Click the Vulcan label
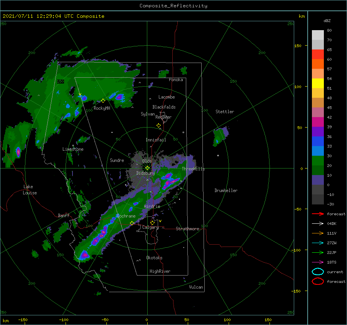This screenshot has height=325, width=347. (196, 287)
